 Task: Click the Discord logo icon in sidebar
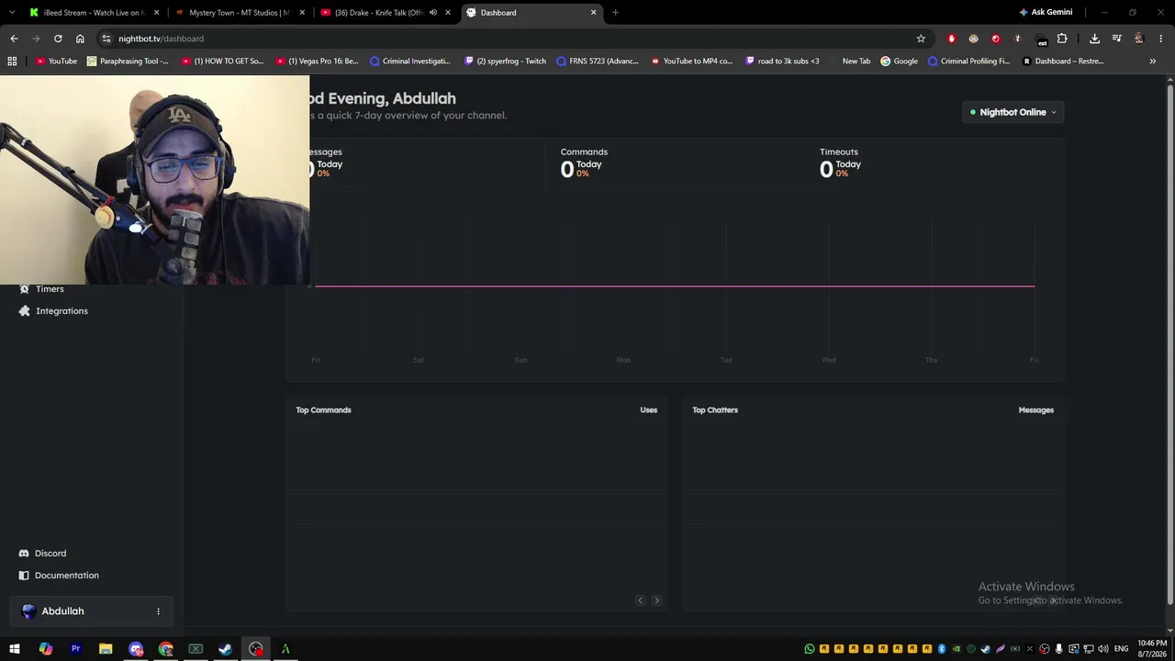(25, 554)
